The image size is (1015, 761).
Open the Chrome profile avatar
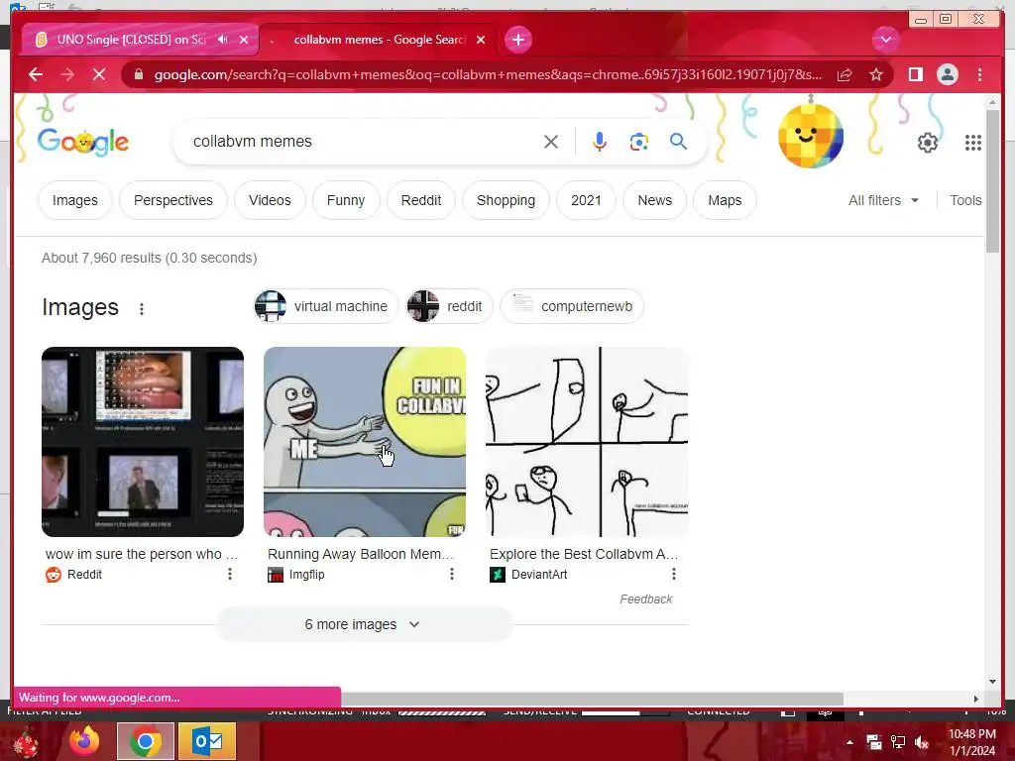coord(947,74)
